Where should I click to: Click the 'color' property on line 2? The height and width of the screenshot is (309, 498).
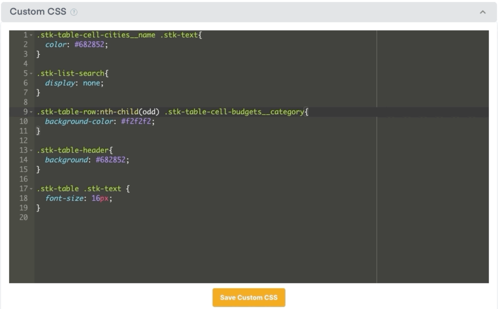pyautogui.click(x=56, y=45)
